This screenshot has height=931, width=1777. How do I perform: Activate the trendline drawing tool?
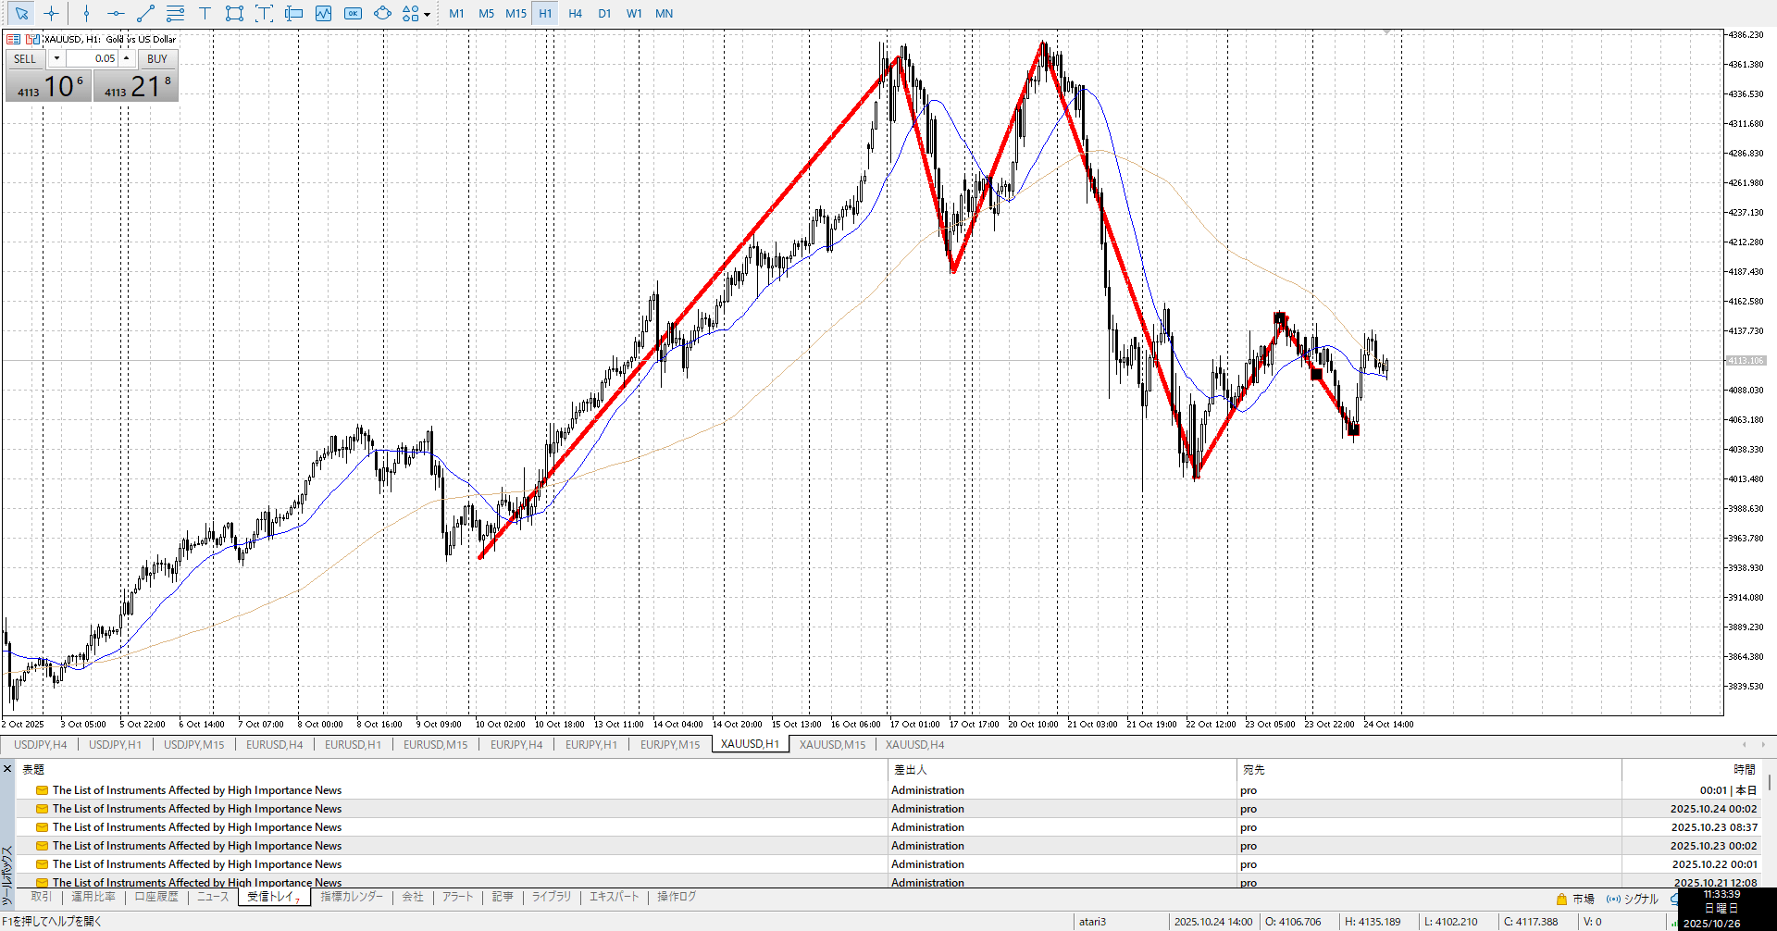click(145, 14)
